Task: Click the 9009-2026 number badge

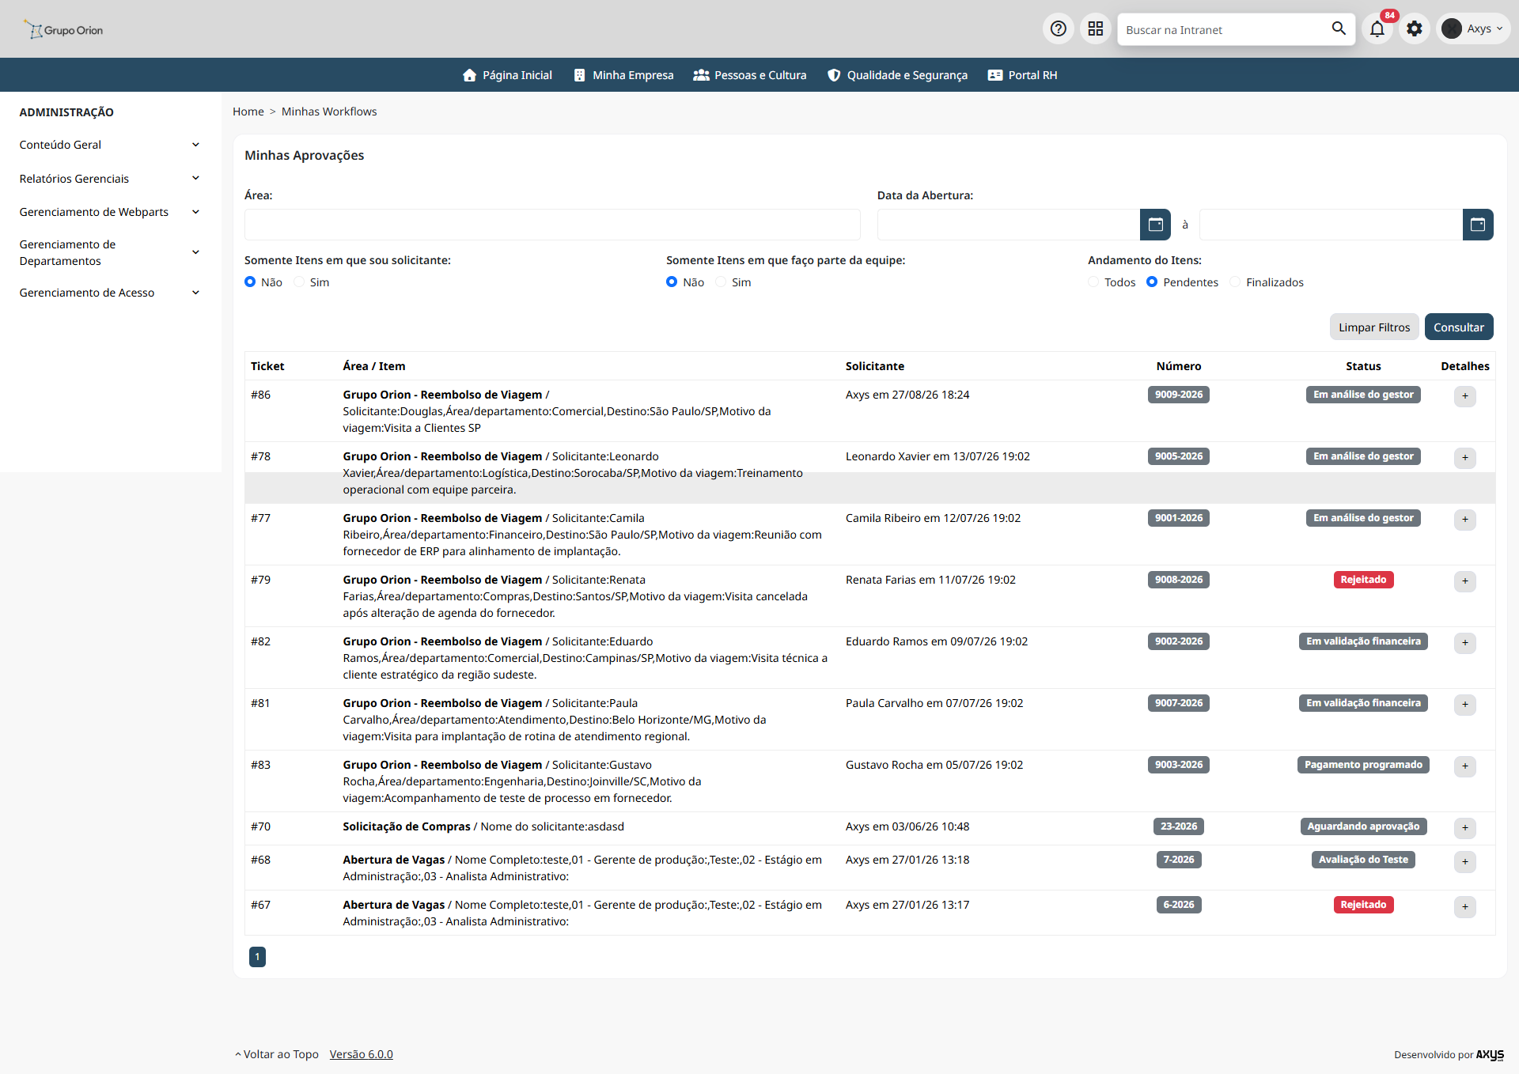Action: pyautogui.click(x=1179, y=395)
